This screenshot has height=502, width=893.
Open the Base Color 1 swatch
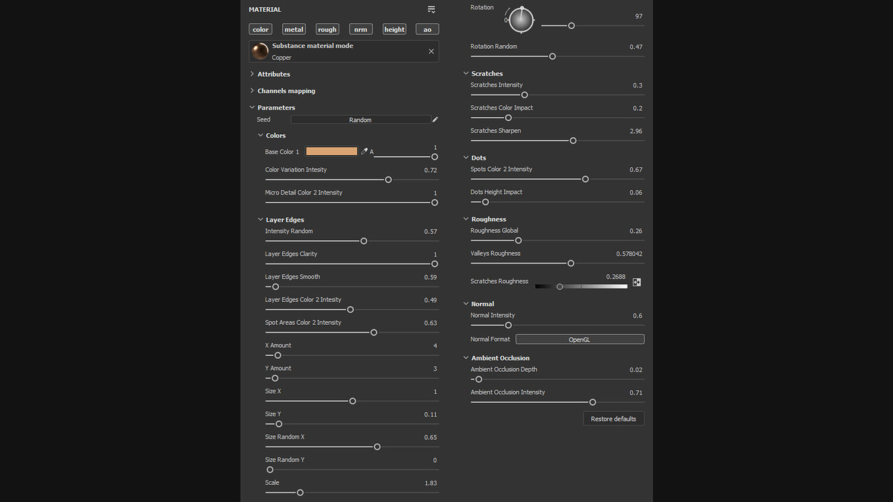332,152
